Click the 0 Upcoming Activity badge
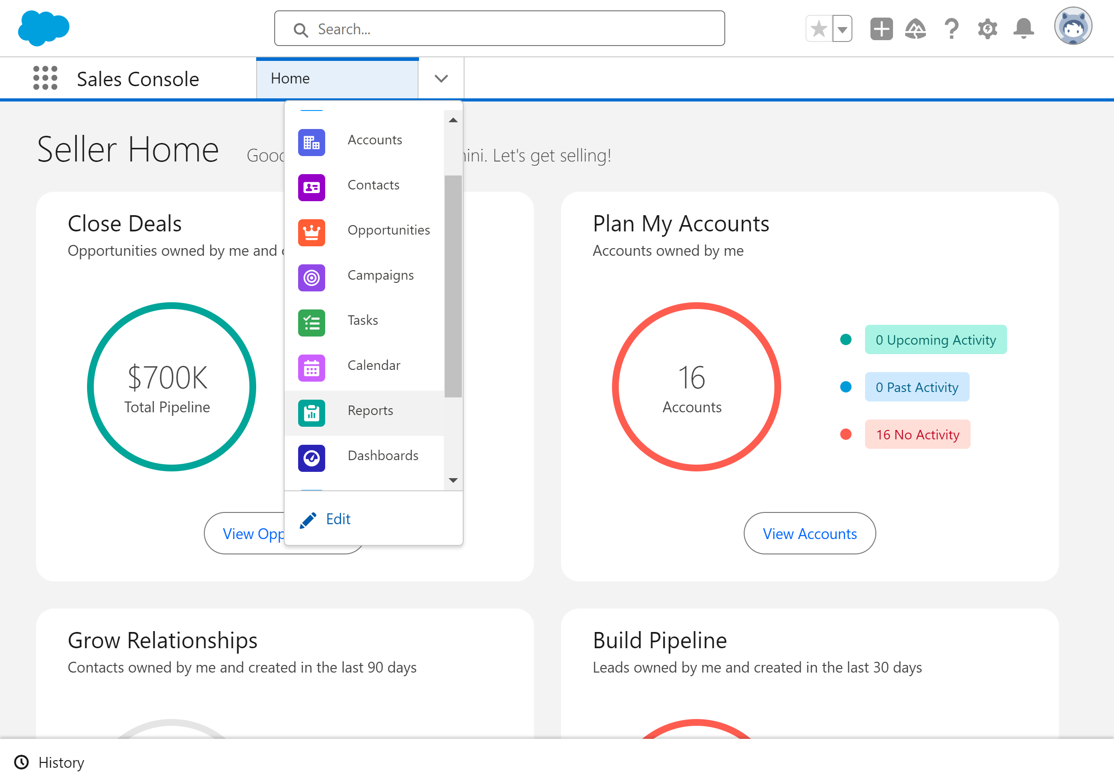 coord(935,340)
